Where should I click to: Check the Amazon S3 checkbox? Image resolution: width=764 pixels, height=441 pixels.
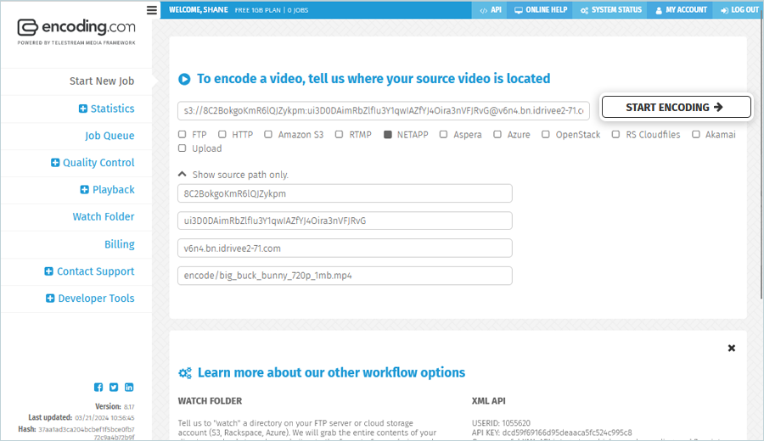268,134
